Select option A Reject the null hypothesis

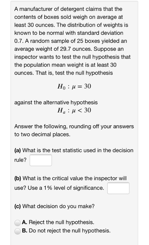pos(17,223)
